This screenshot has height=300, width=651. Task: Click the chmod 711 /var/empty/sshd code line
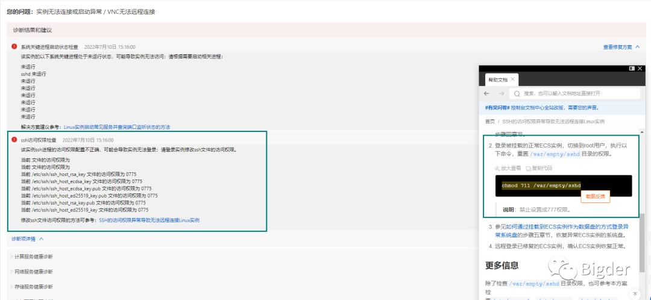coord(541,186)
